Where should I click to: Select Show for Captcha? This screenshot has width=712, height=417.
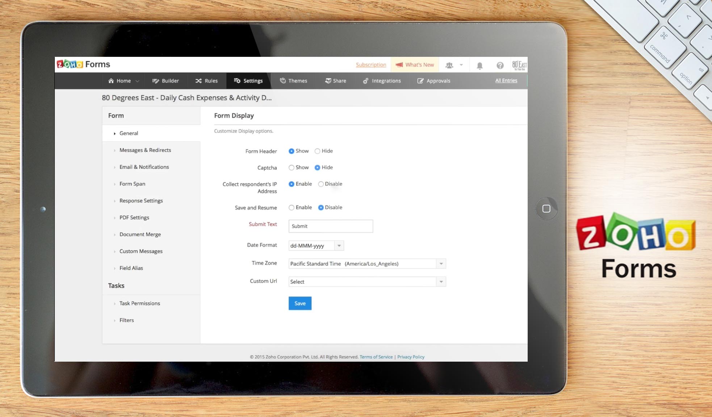click(x=292, y=168)
